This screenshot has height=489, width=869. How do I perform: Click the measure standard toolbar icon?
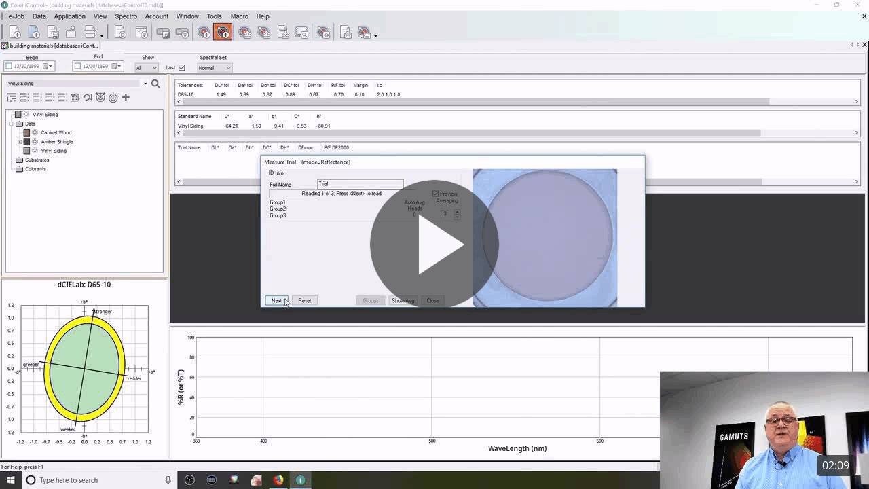204,32
